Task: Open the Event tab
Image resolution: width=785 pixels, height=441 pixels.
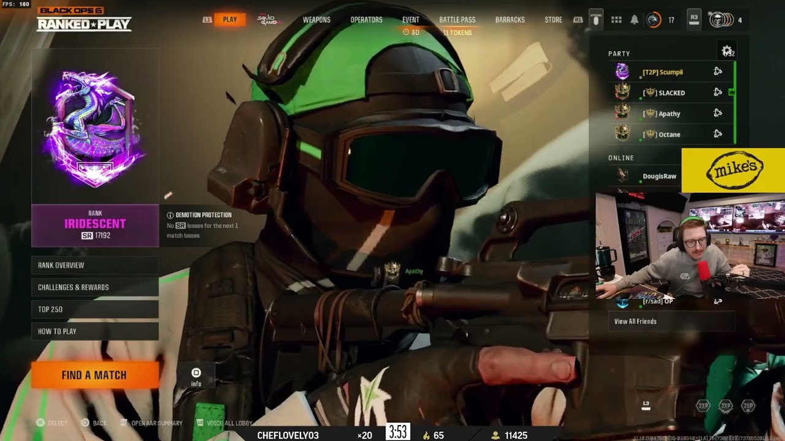Action: click(411, 20)
